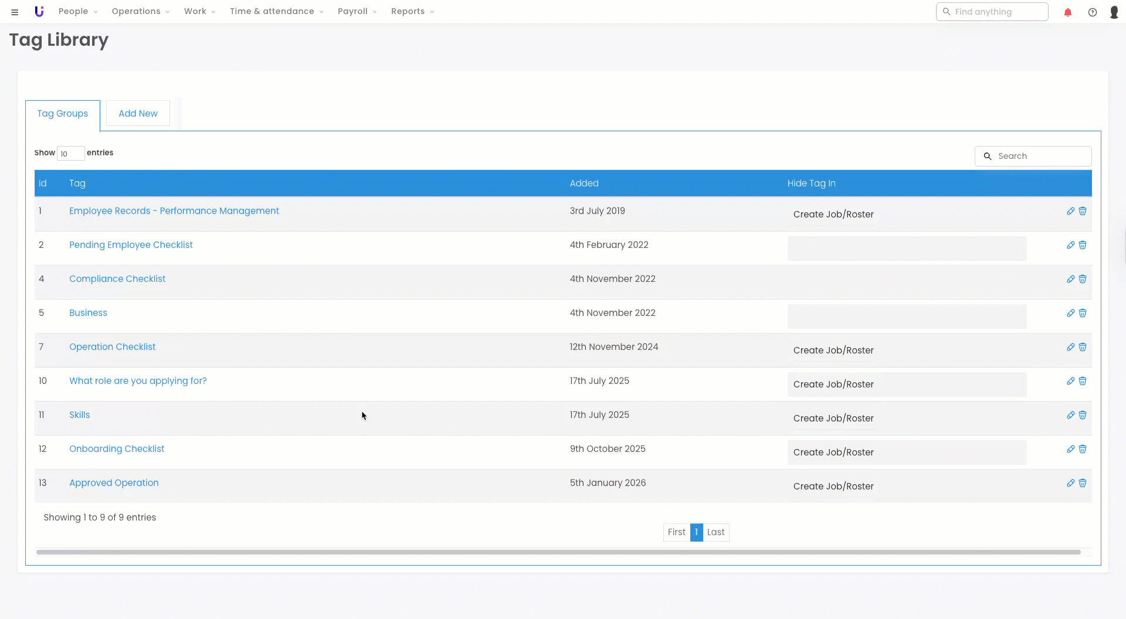Open the user profile avatar icon

(1114, 12)
